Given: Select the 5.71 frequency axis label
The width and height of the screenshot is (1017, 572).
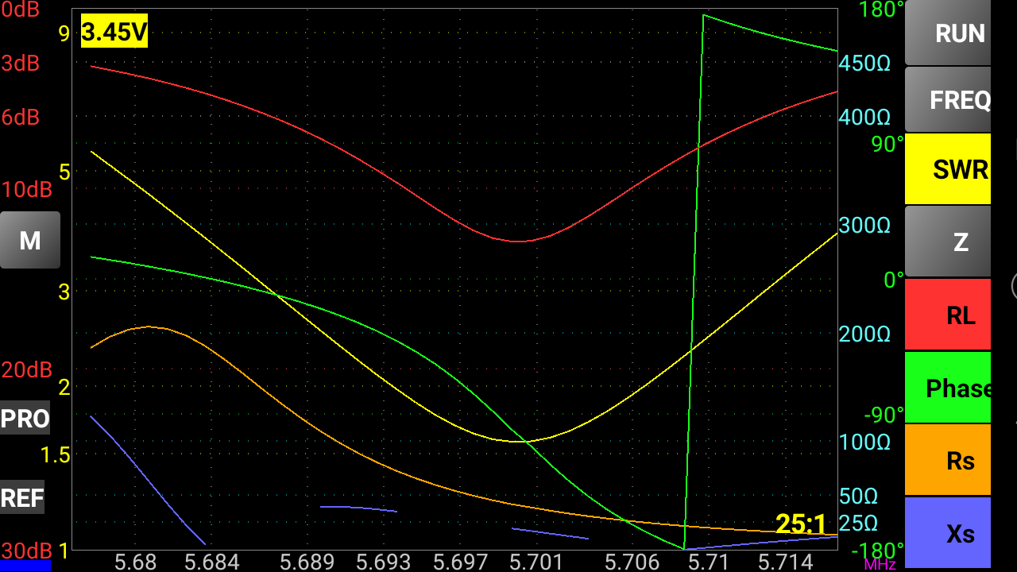Looking at the screenshot, I should [x=708, y=562].
